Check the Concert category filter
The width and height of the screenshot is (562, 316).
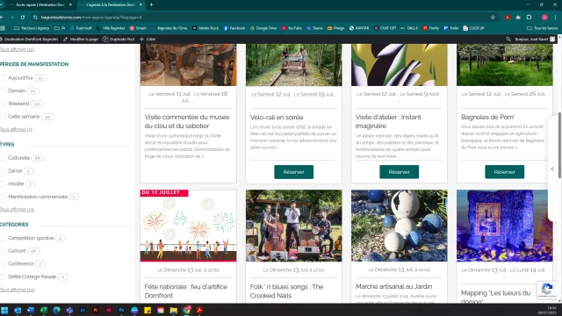(x=3, y=251)
